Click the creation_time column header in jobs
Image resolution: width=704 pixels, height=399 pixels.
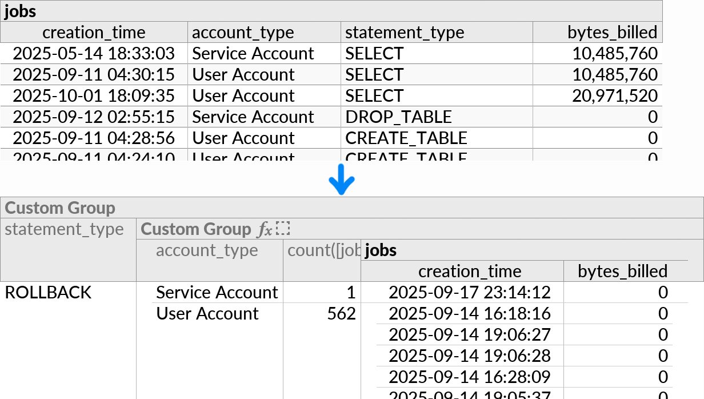(x=93, y=32)
